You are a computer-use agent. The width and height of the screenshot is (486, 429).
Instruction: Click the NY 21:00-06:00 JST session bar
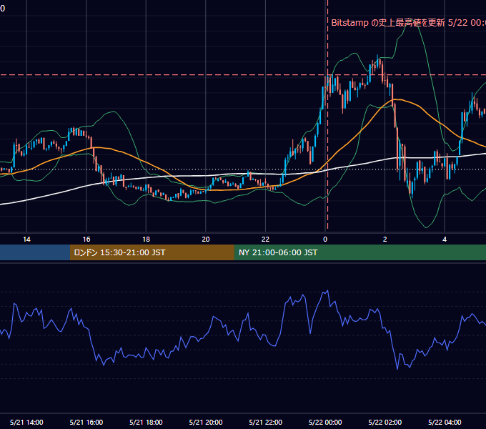click(x=359, y=252)
